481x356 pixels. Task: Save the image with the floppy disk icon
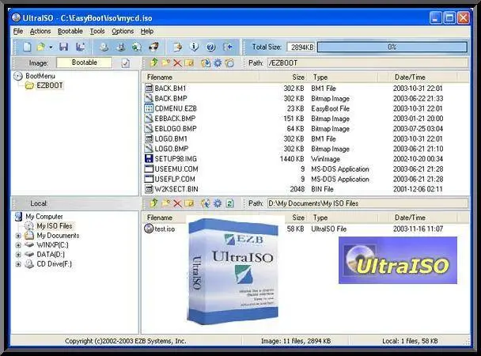coord(64,47)
